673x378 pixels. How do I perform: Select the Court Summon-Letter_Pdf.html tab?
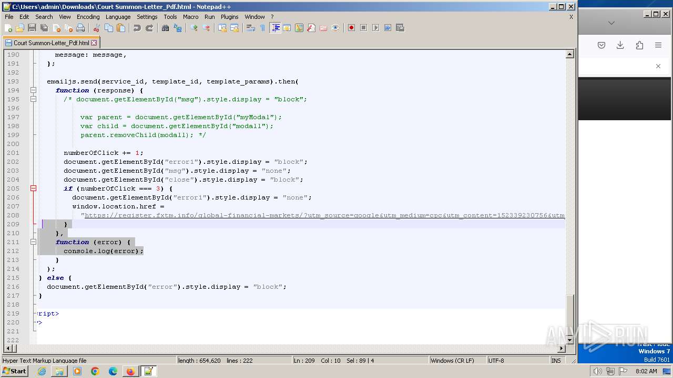tap(51, 43)
